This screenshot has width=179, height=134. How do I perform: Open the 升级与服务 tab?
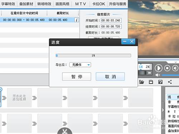(117, 4)
